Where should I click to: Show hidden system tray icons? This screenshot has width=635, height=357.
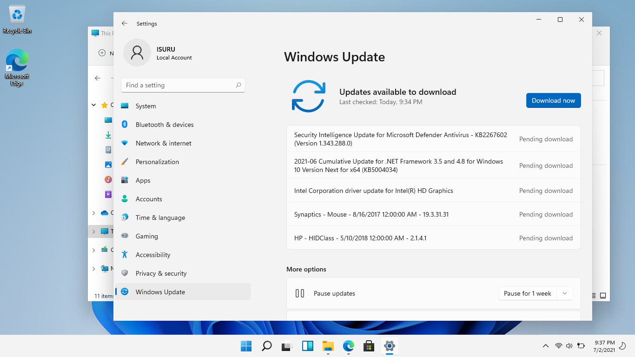pyautogui.click(x=546, y=346)
